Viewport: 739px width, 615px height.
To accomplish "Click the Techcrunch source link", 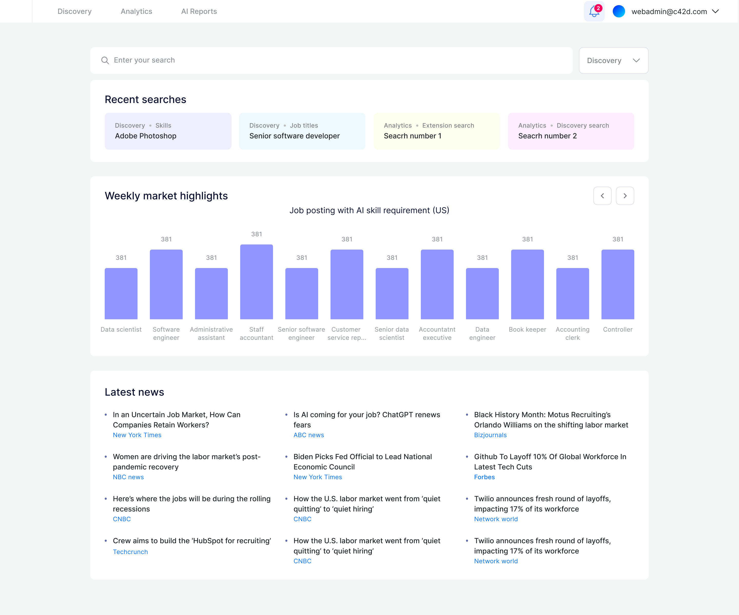I will pos(130,552).
